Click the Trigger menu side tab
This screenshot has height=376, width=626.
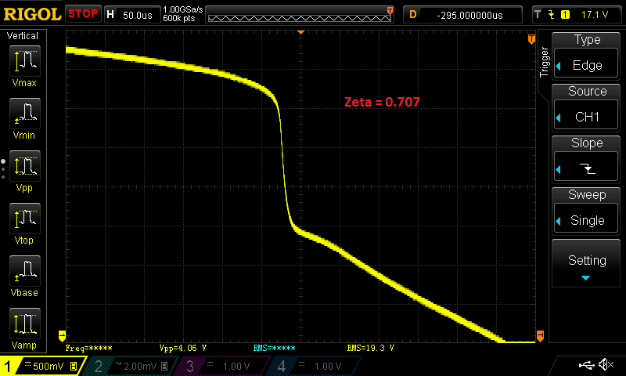pos(544,62)
